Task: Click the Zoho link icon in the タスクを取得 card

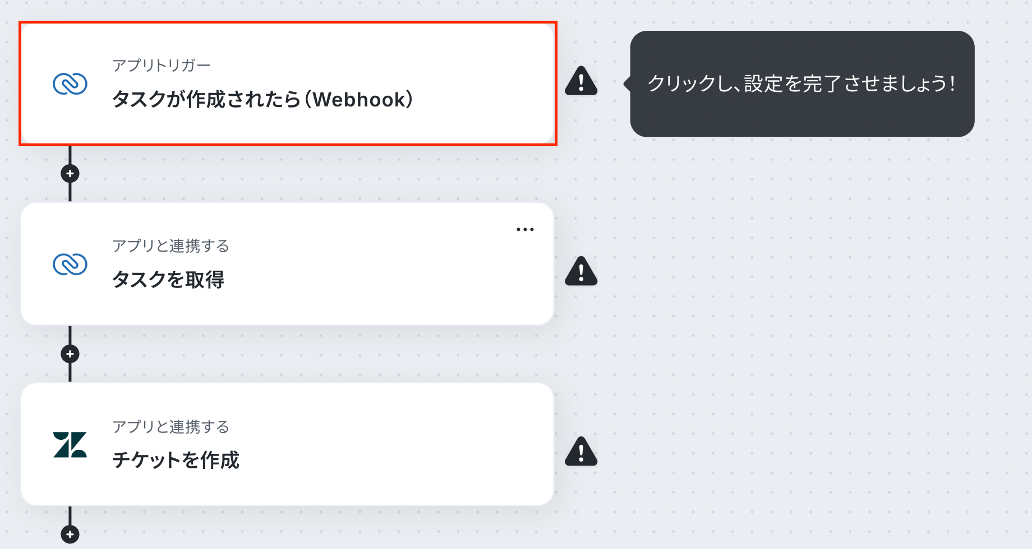Action: tap(70, 264)
